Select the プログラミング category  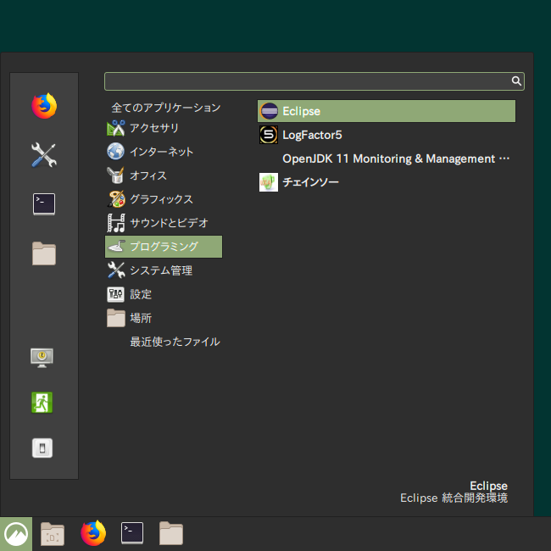164,247
